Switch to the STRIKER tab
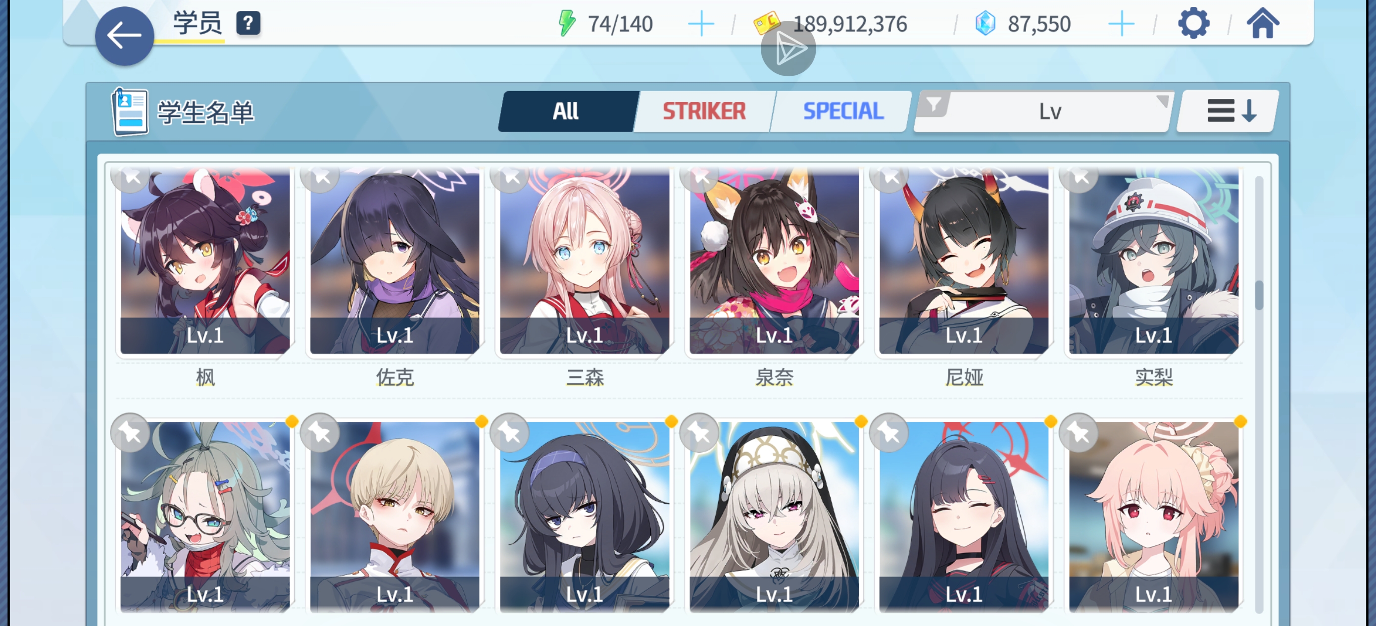The image size is (1376, 626). pos(704,111)
